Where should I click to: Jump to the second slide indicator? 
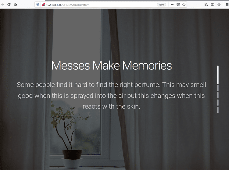218,88
